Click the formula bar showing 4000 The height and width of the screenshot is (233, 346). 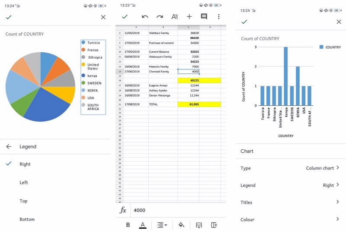[178, 210]
